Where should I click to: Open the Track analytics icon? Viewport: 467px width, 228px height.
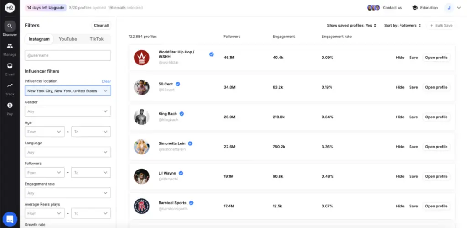(10, 86)
